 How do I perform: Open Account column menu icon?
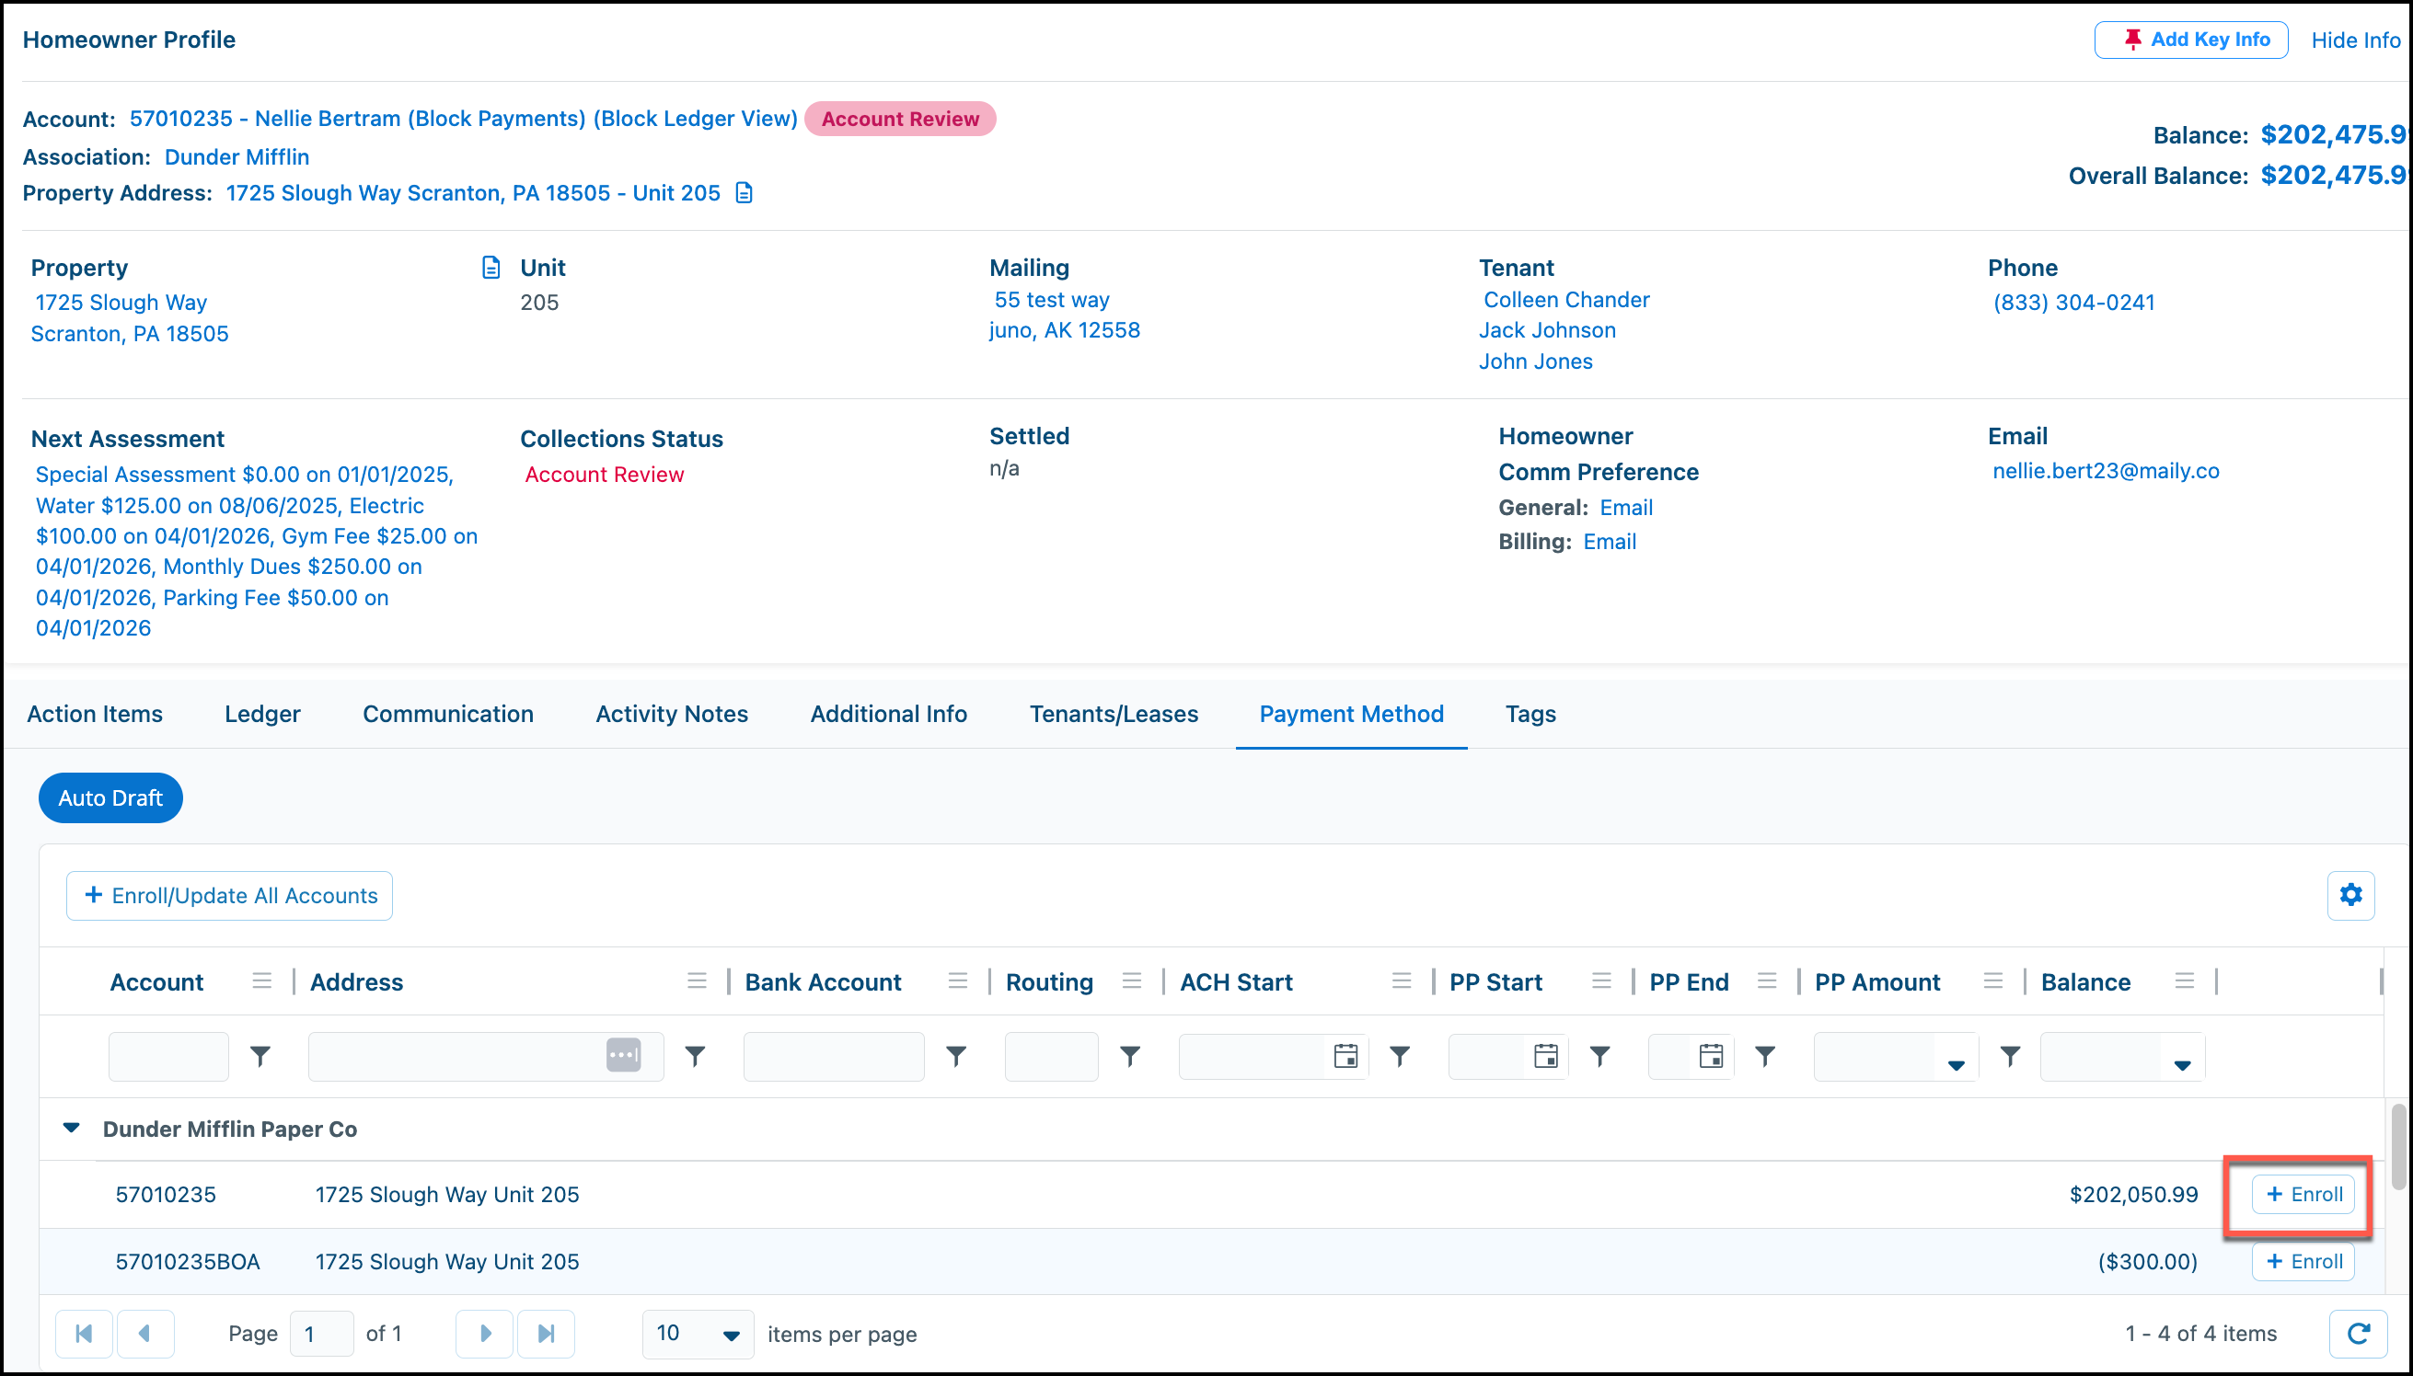click(262, 981)
